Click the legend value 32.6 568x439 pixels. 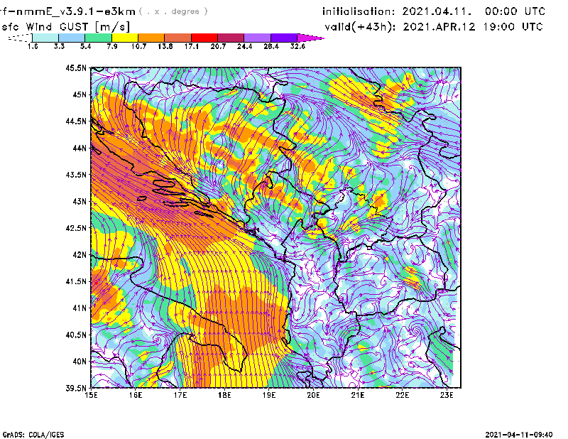point(297,46)
